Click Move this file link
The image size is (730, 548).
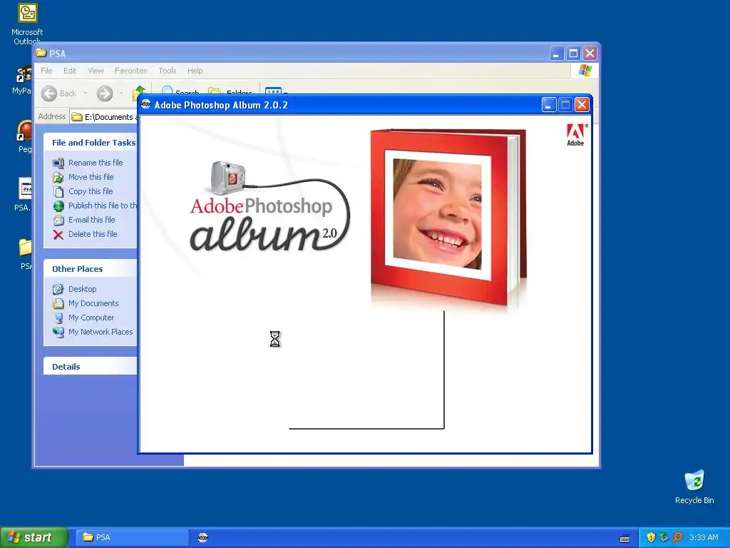[91, 177]
